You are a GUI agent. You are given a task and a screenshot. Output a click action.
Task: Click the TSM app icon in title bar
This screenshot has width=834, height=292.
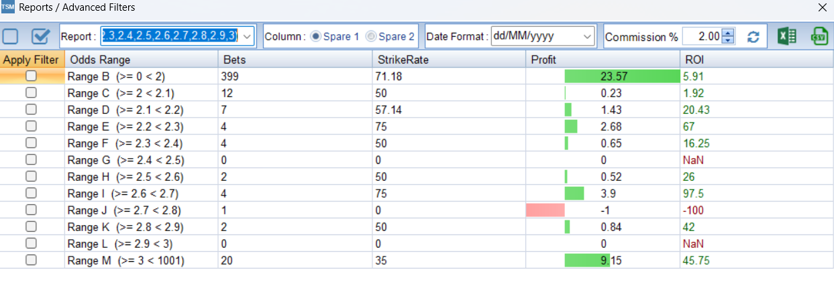tap(8, 8)
